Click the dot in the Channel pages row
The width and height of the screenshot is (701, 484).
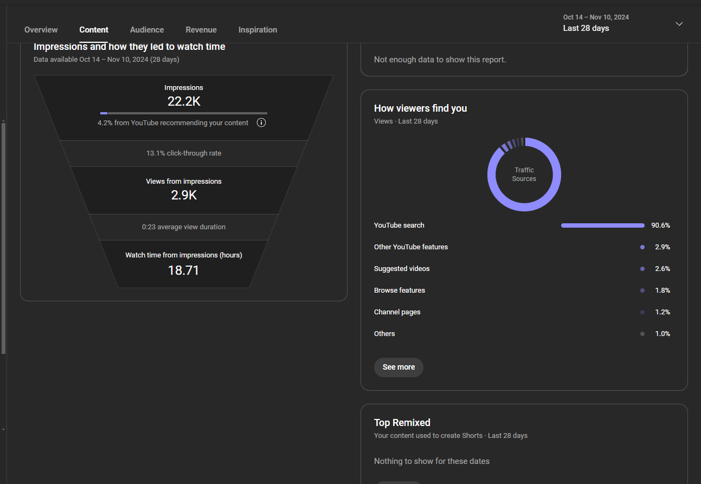pyautogui.click(x=642, y=312)
